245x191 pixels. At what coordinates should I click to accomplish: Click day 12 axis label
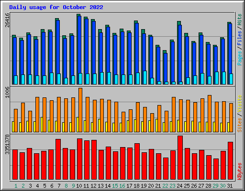(93, 186)
